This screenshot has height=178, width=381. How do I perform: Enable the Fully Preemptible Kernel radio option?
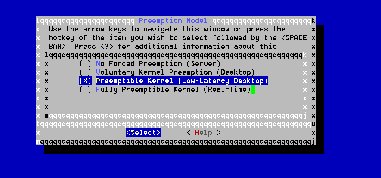tap(85, 90)
